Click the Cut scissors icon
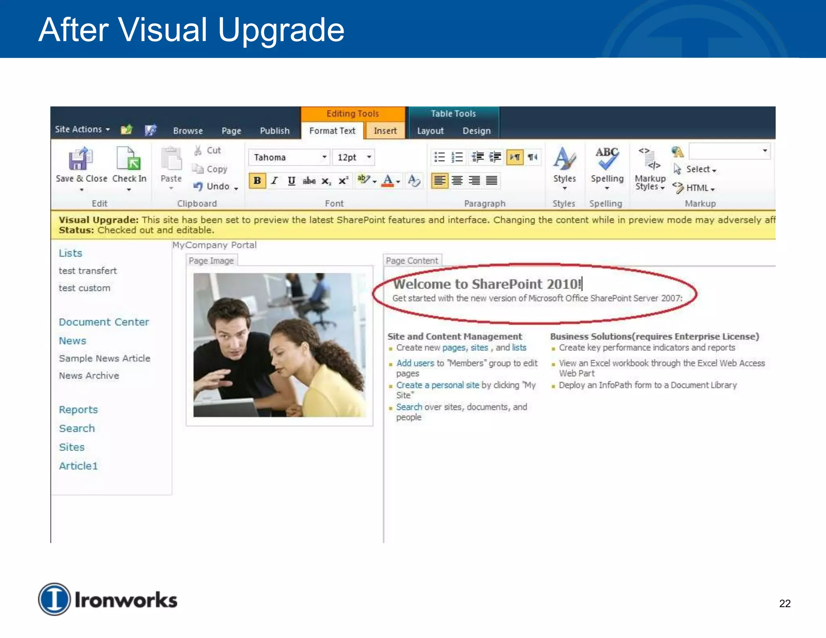This screenshot has height=638, width=826. 198,150
